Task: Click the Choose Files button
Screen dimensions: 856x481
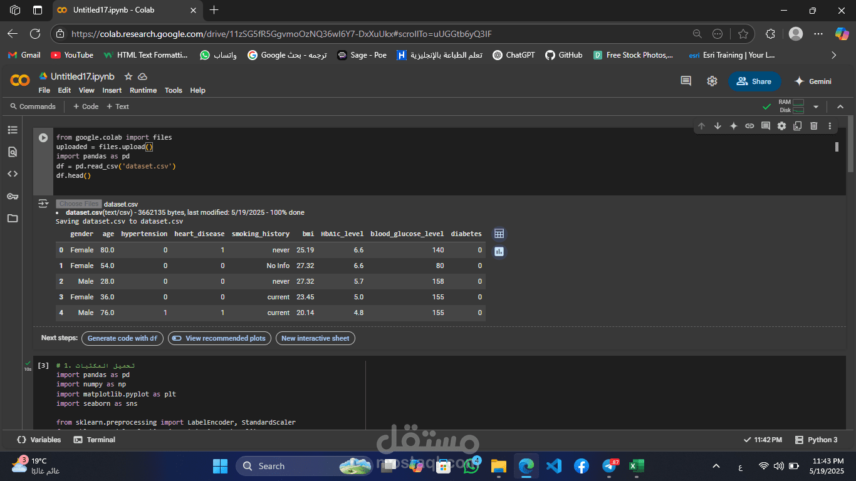Action: click(x=79, y=204)
